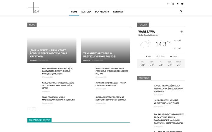This screenshot has width=212, height=132.
Task: Open the Facebook social icon
Action: (168, 4)
